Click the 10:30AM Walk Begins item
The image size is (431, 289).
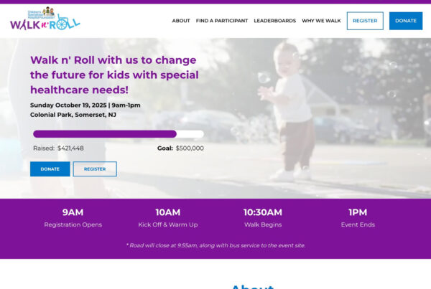[263, 218]
